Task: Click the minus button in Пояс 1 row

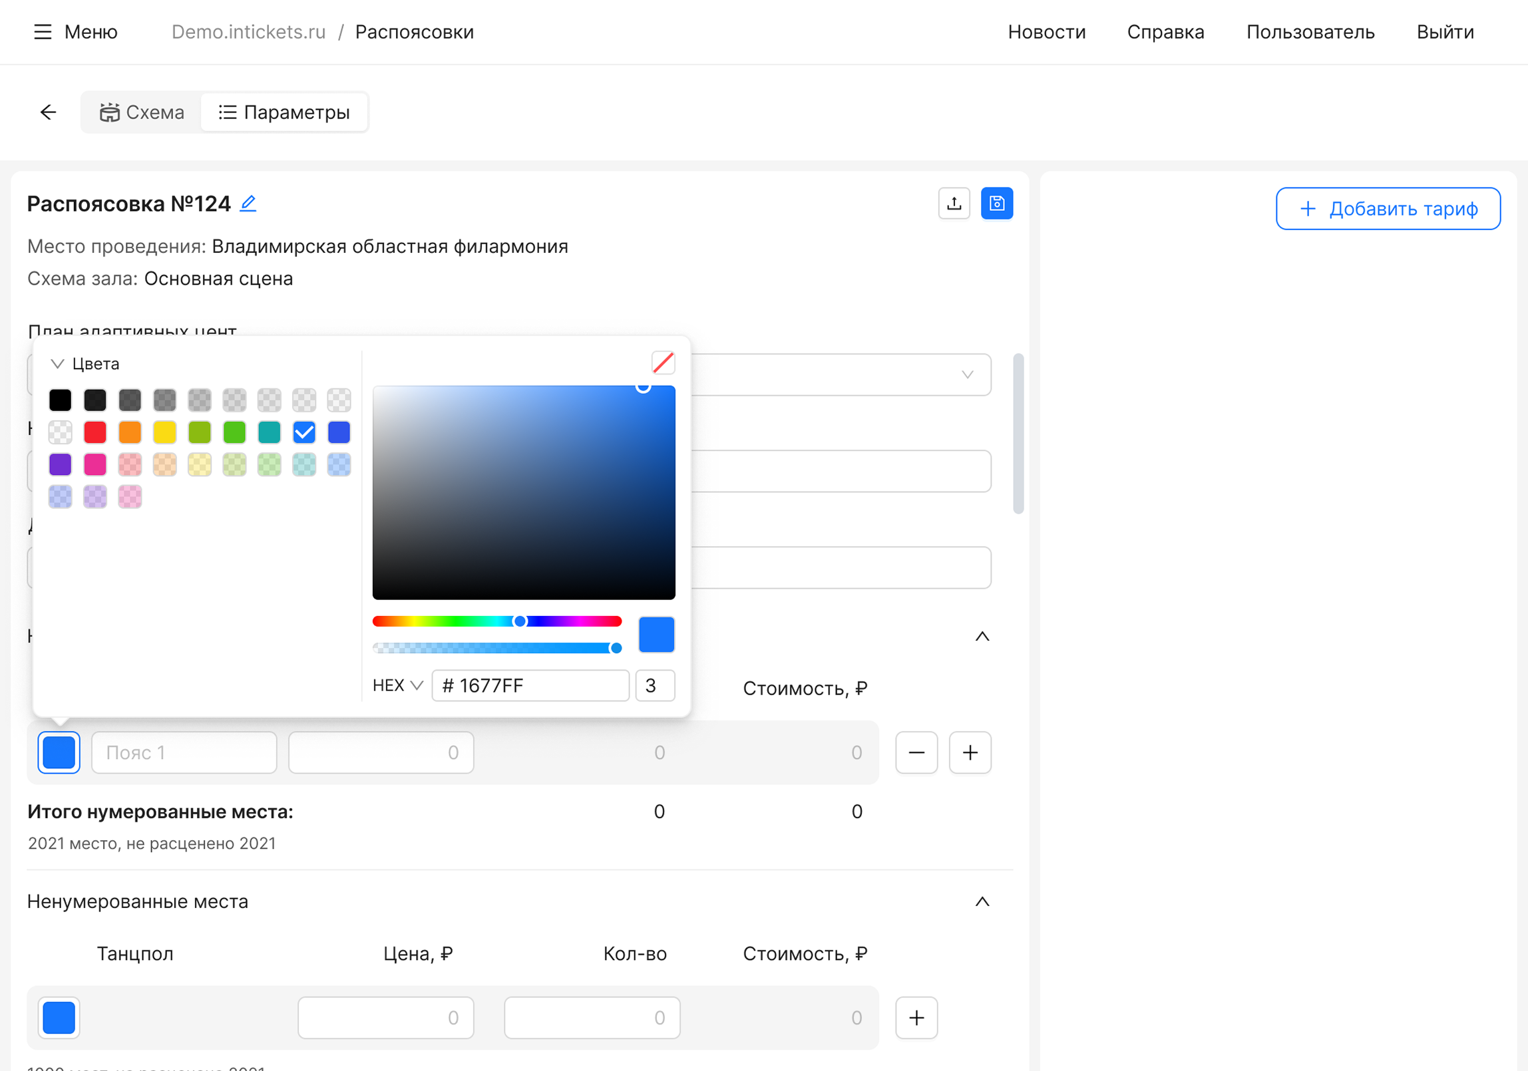Action: [916, 753]
